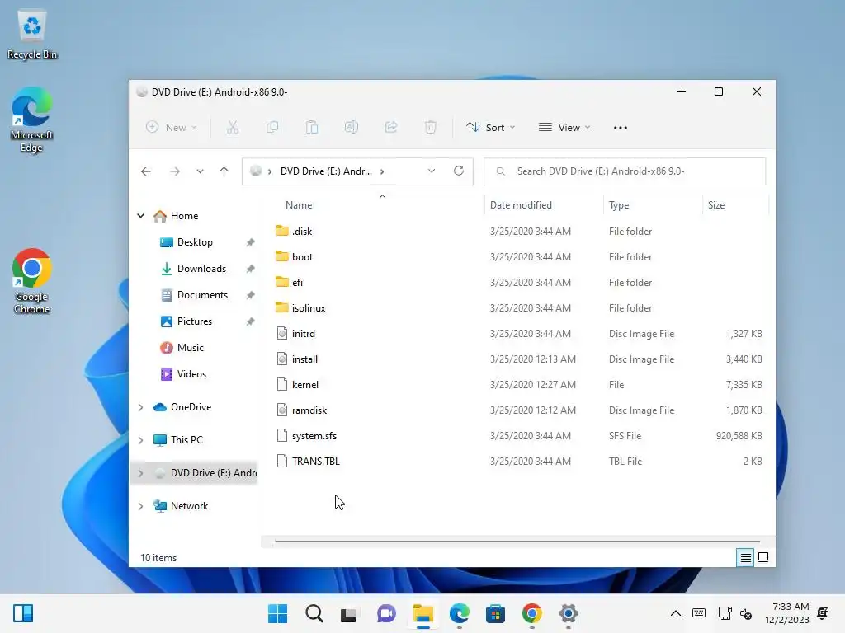
Task: Go back with the left arrow
Action: pos(146,171)
